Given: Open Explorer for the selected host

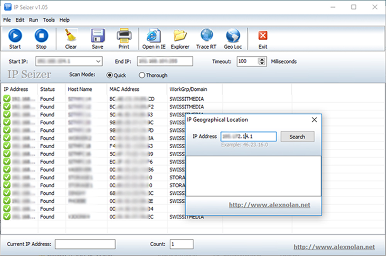Looking at the screenshot, I should tap(180, 39).
